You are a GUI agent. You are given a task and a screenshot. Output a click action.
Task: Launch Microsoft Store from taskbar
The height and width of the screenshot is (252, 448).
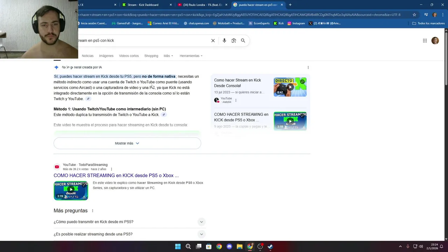click(209, 246)
